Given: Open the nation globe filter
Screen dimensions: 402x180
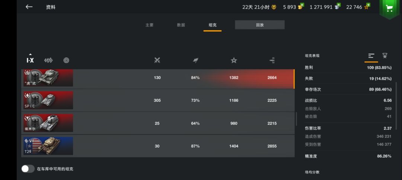Looking at the screenshot, I should (x=66, y=60).
